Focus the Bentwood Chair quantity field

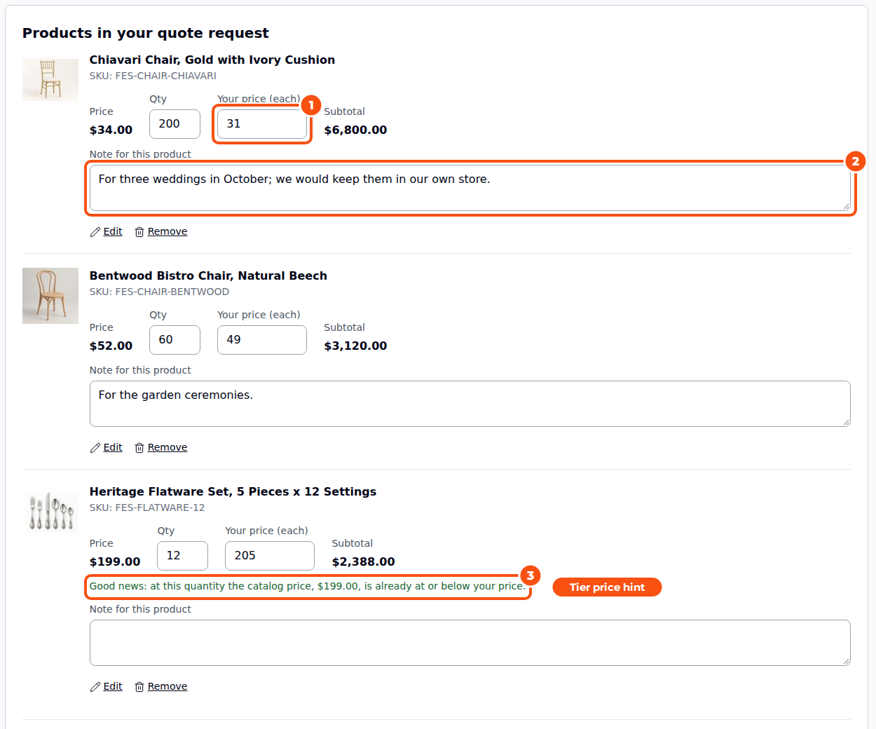tap(174, 340)
